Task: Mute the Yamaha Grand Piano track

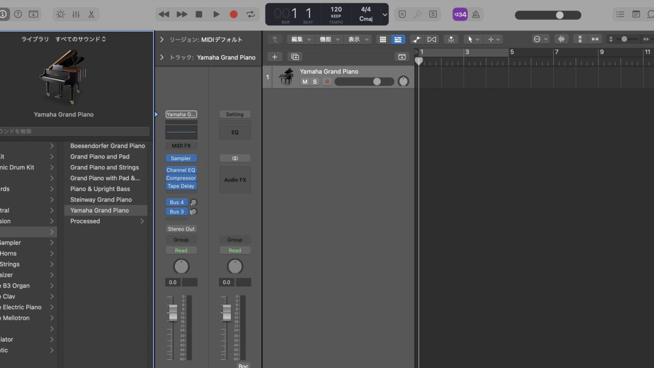Action: pyautogui.click(x=305, y=82)
